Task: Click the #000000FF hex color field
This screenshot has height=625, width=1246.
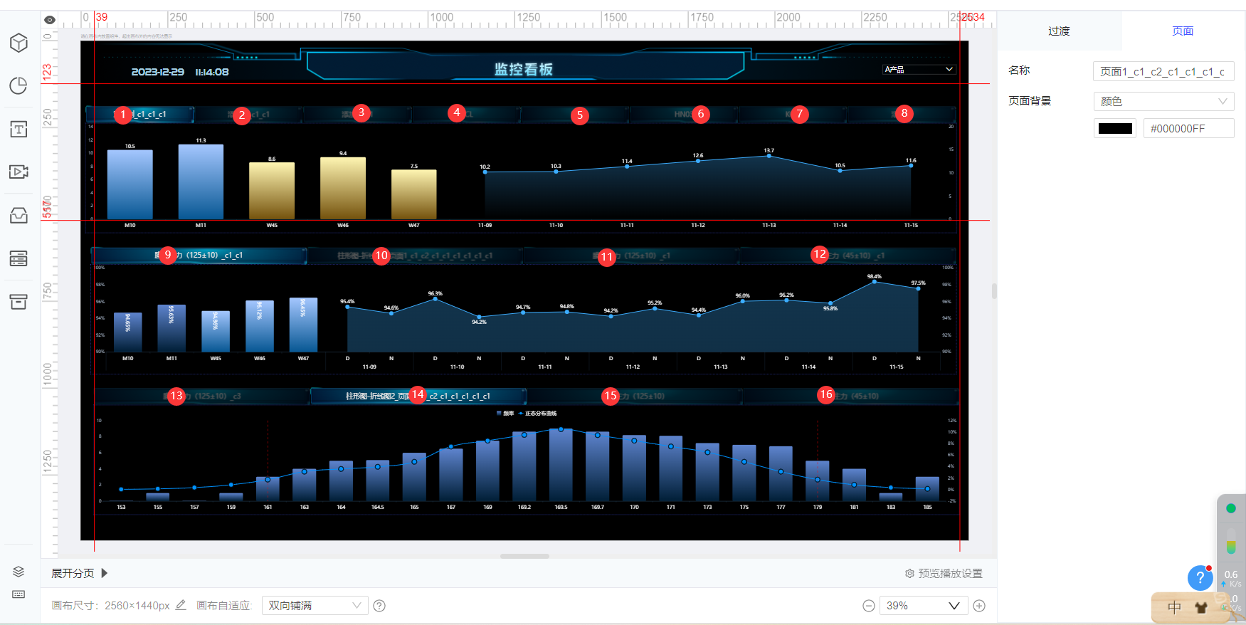Action: 1188,129
